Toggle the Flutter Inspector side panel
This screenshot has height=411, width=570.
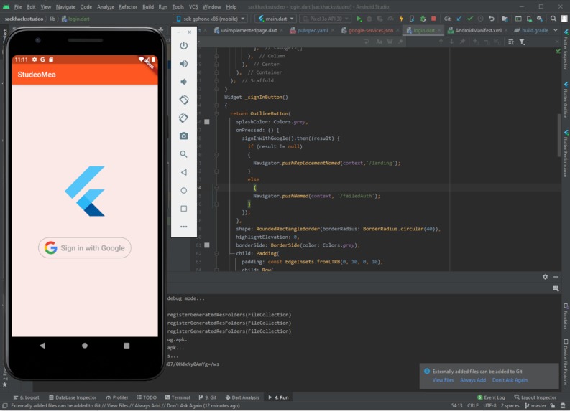tap(566, 49)
